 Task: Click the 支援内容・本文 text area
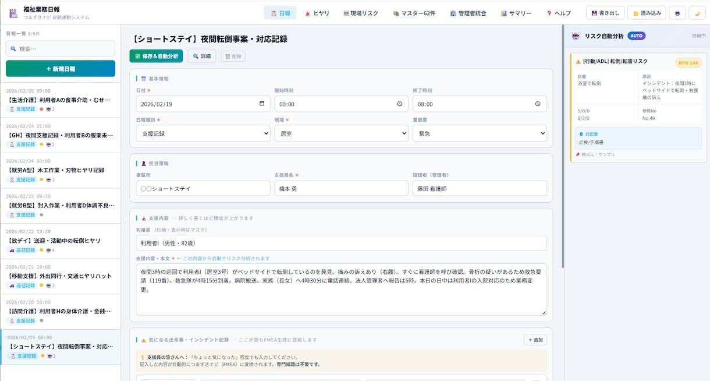[x=341, y=290]
